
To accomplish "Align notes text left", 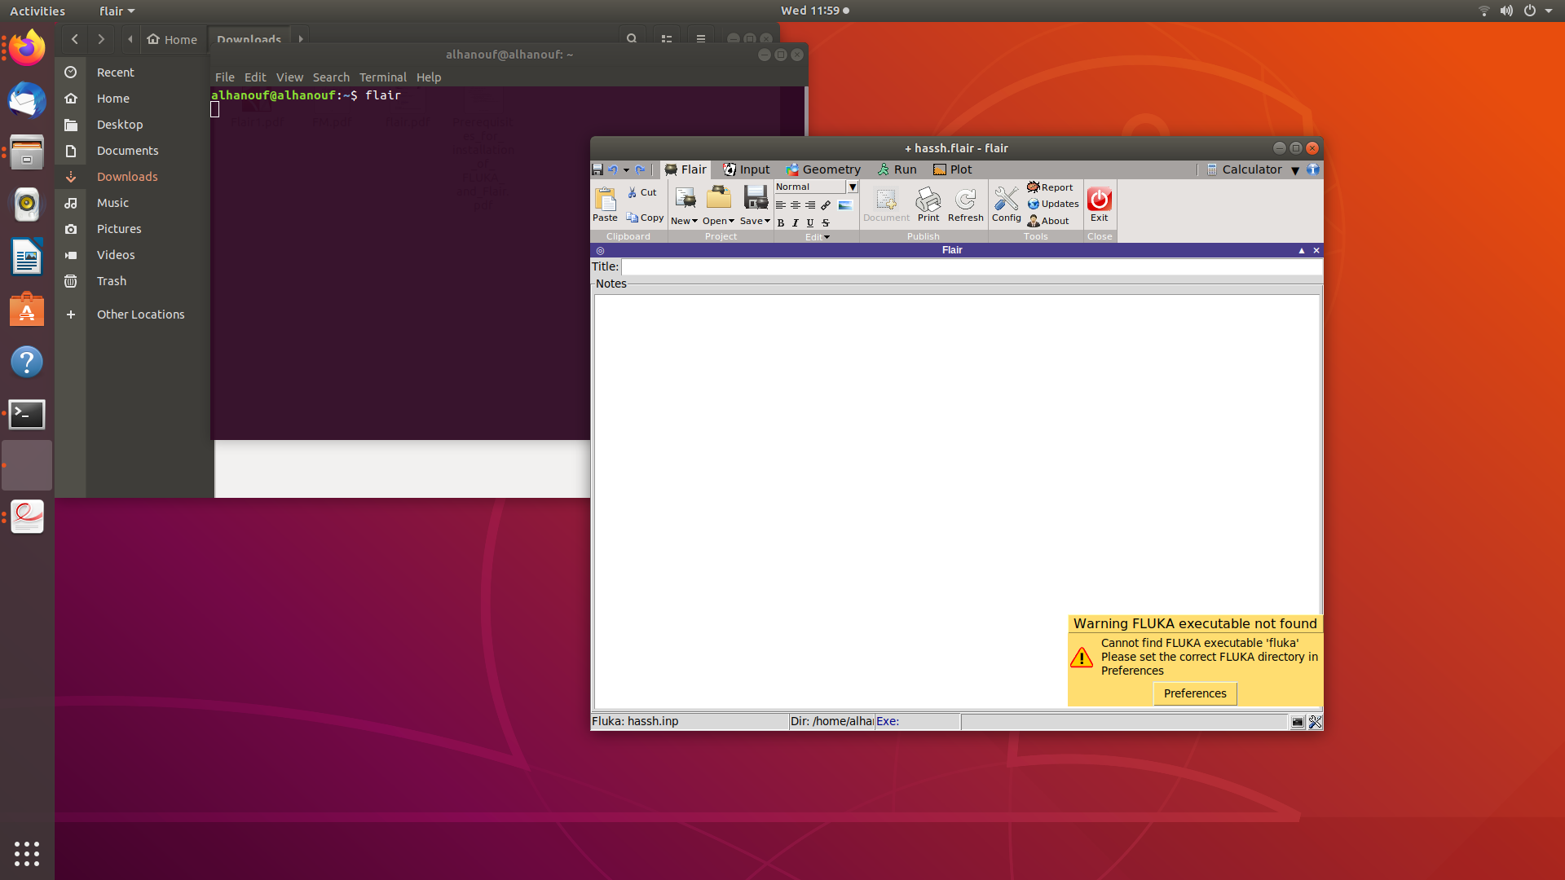I will pyautogui.click(x=781, y=205).
